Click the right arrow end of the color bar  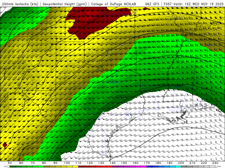tap(218, 167)
